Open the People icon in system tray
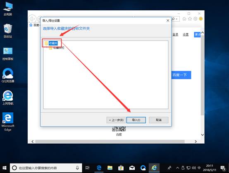Viewport: 229px width, 173px height. 169,168
